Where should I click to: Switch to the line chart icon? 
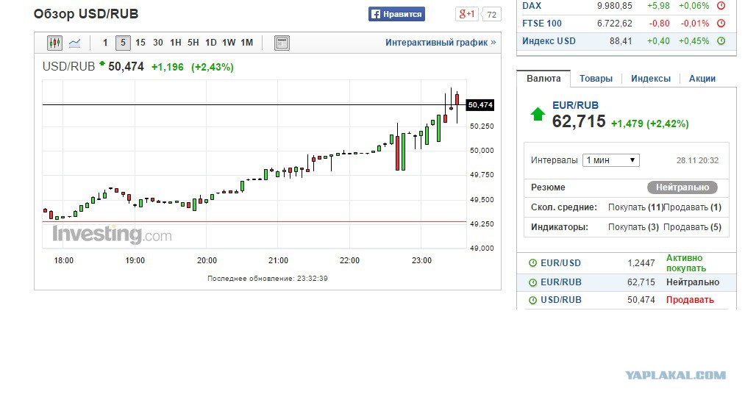click(x=74, y=43)
